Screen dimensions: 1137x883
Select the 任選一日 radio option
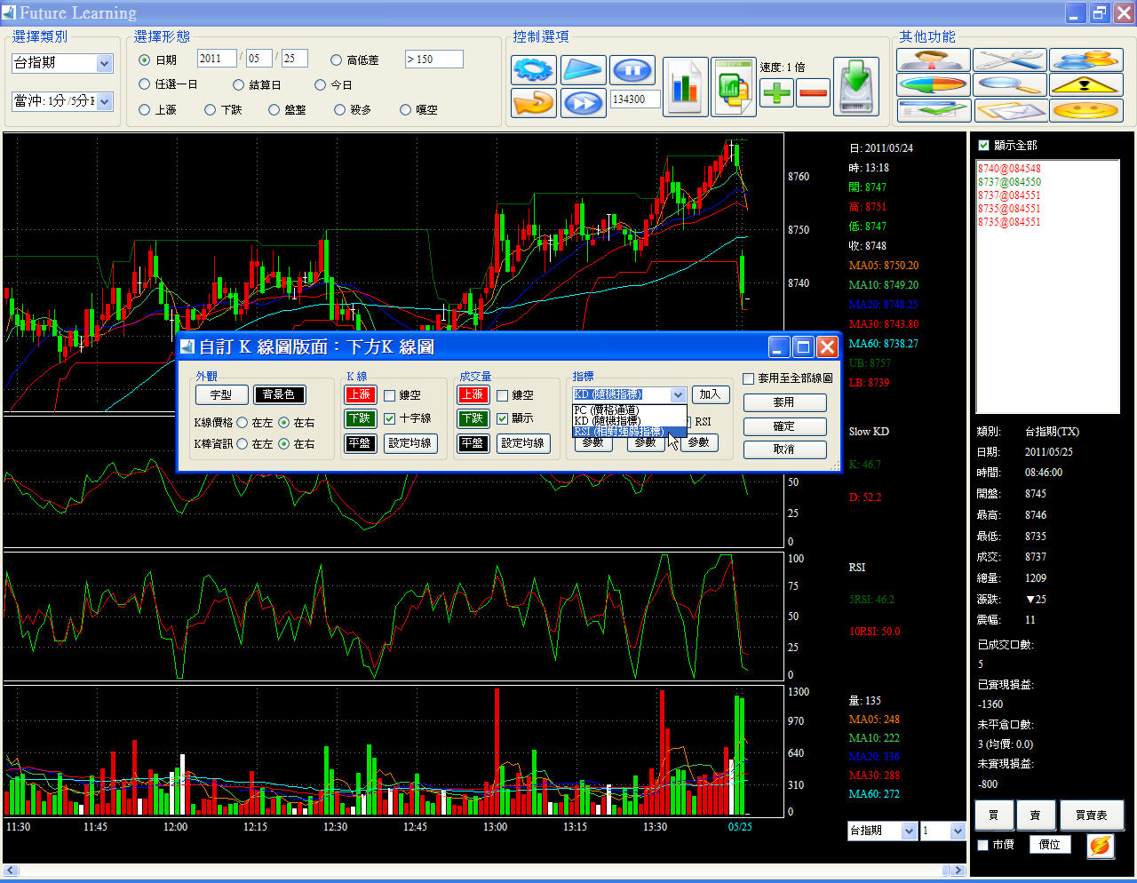[x=145, y=84]
